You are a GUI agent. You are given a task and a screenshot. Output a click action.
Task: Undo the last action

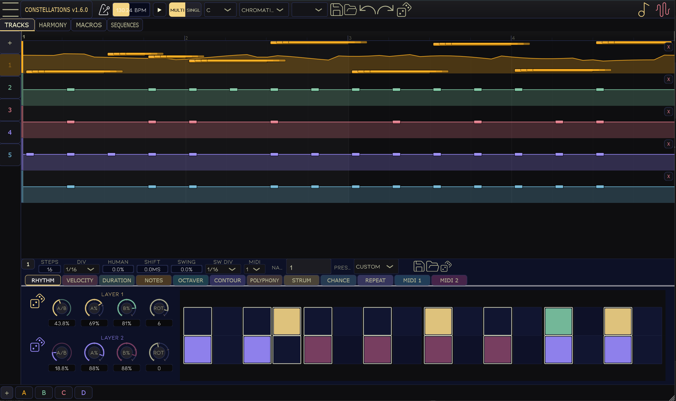click(368, 10)
